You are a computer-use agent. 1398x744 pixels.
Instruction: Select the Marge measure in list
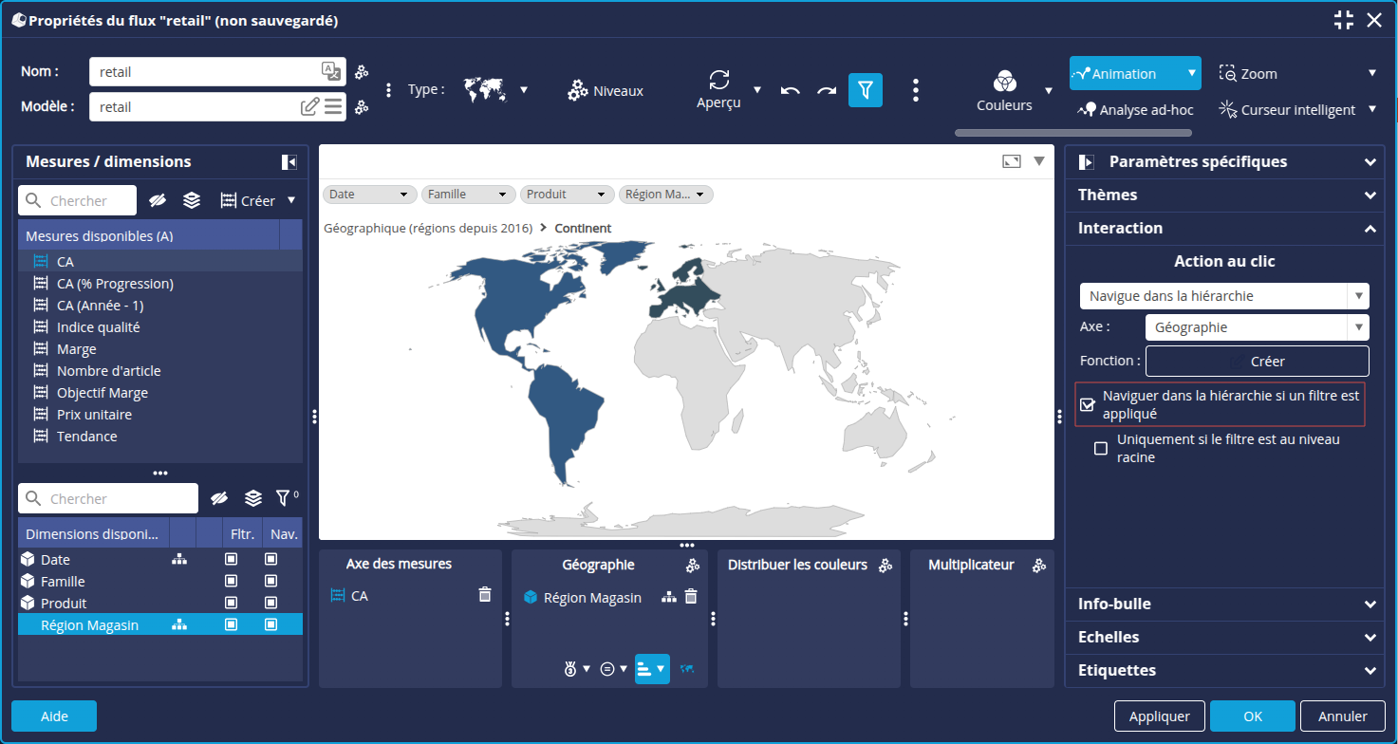(77, 349)
